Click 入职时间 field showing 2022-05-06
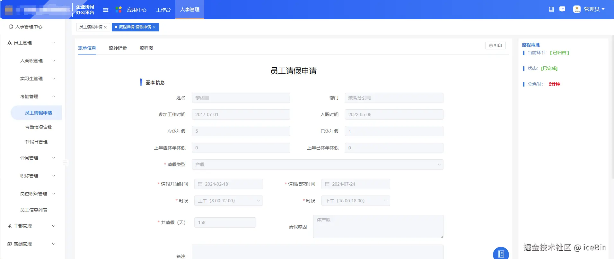 (394, 114)
